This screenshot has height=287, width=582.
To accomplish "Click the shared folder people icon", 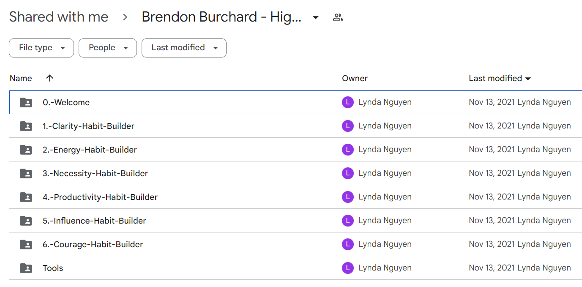I will [338, 17].
